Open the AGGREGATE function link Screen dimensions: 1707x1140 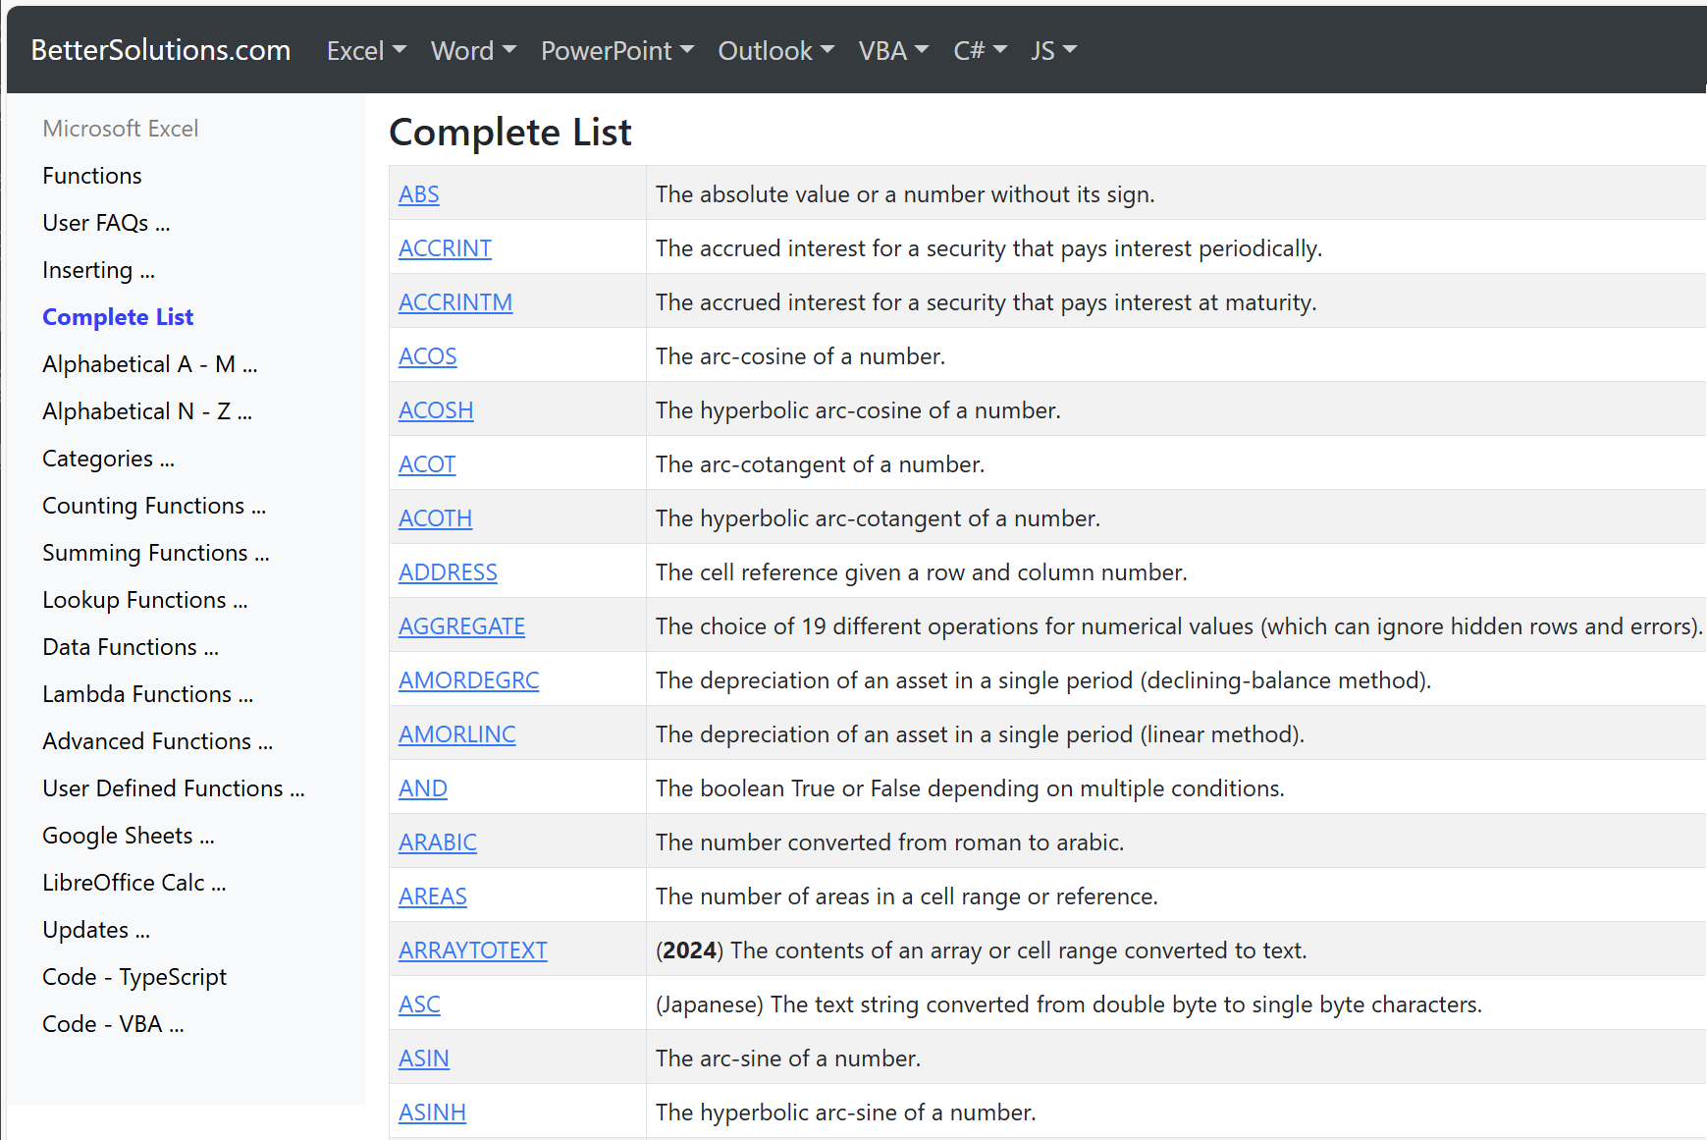pos(462,626)
